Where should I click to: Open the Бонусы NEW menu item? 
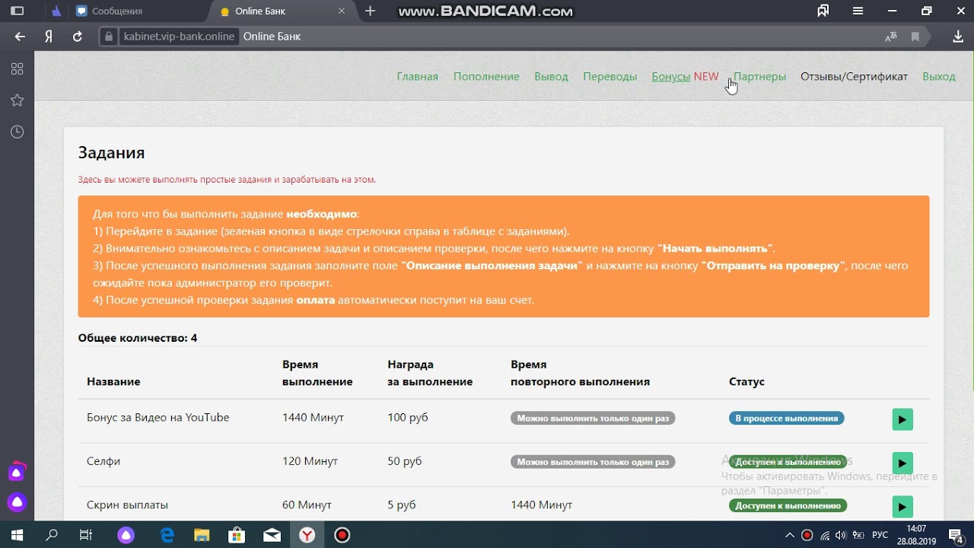(x=685, y=76)
